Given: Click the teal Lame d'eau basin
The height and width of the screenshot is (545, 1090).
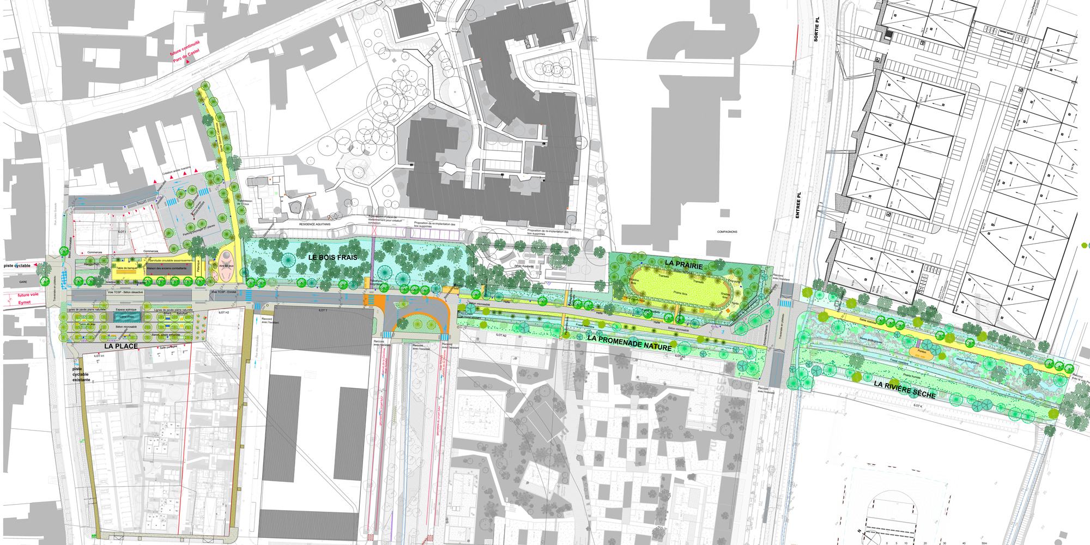Looking at the screenshot, I should click(127, 317).
